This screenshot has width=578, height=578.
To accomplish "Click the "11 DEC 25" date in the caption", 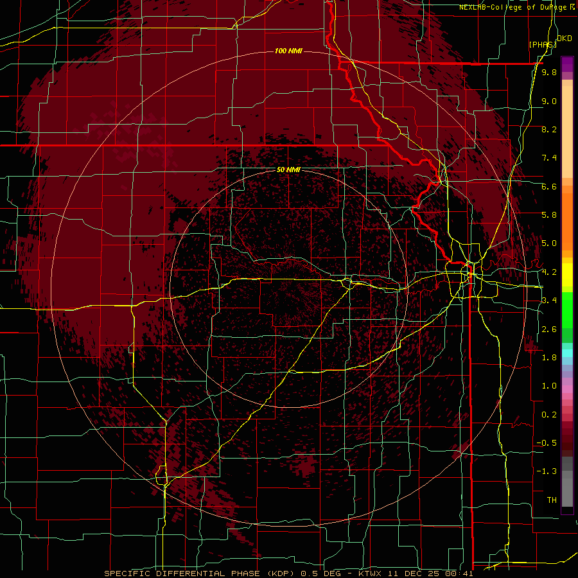I will point(413,574).
